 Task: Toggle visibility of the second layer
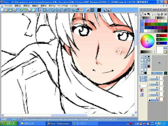pos(157,82)
